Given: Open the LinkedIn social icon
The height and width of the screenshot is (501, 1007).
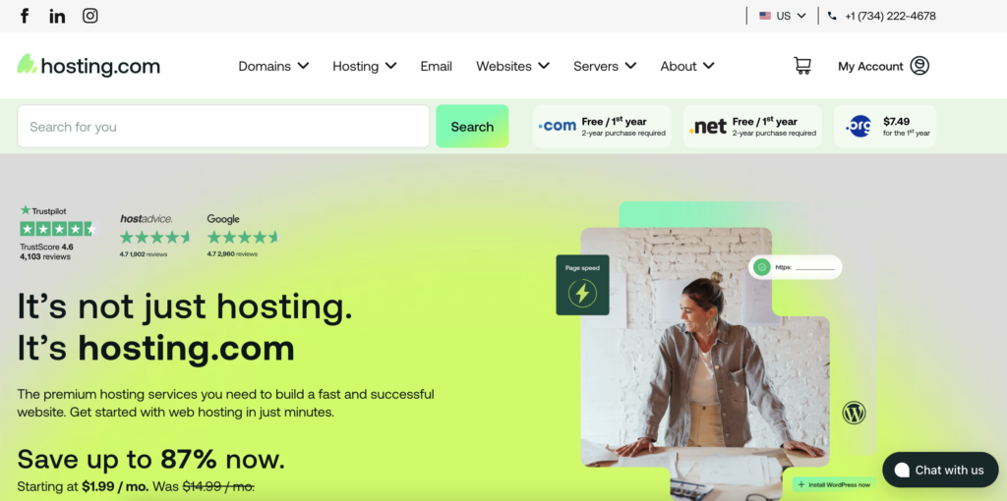Looking at the screenshot, I should tap(57, 16).
